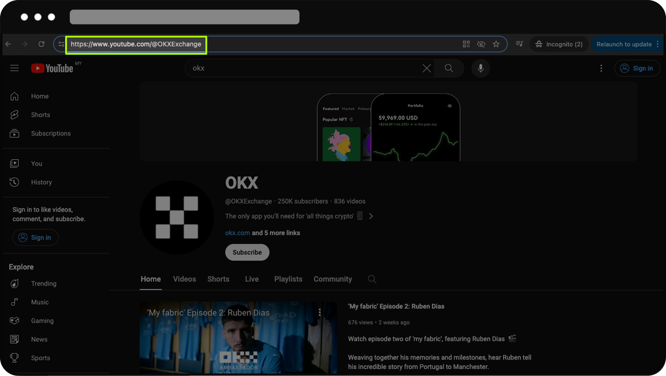Open the okx.com link

(x=237, y=233)
